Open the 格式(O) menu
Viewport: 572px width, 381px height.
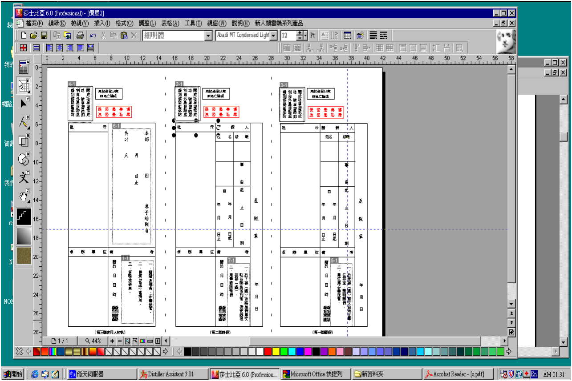point(124,23)
